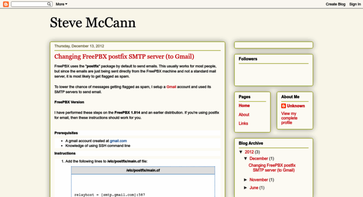Click the search magnifier icon in navbar
Viewport: 363px width, 197px height.
[49, 4]
